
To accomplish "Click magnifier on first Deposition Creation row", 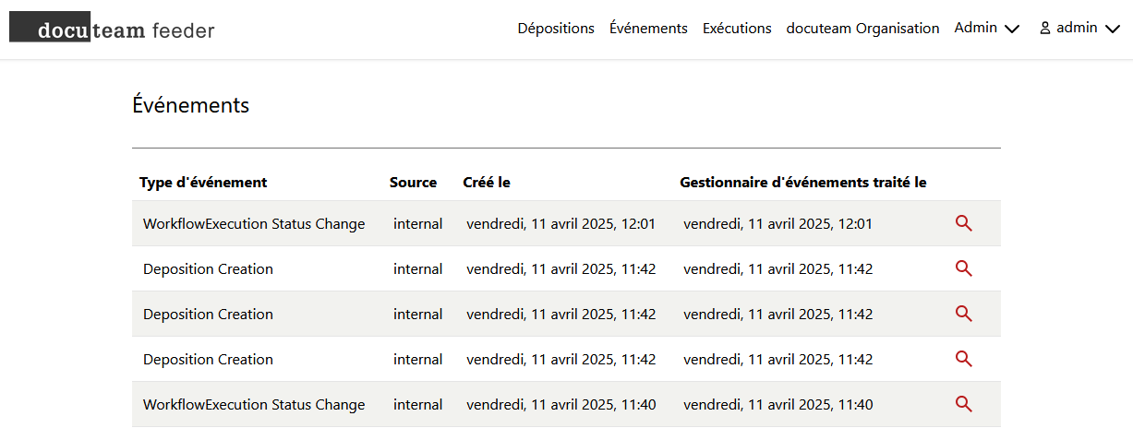I will point(963,268).
